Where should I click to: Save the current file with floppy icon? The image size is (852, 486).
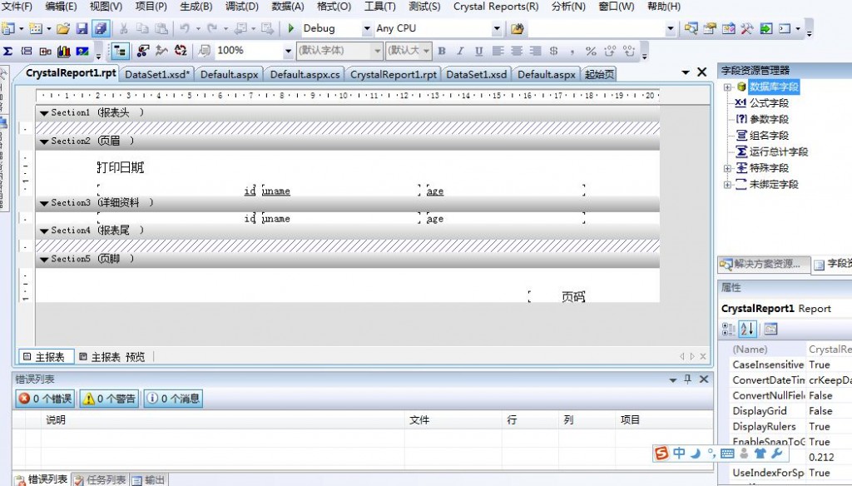pos(82,28)
